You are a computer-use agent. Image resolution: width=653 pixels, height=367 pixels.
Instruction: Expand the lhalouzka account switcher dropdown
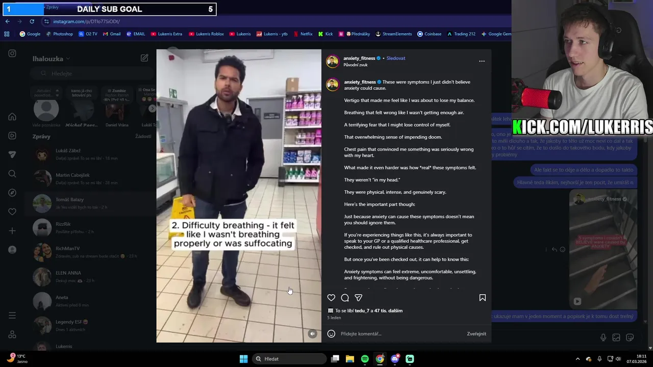tap(51, 59)
